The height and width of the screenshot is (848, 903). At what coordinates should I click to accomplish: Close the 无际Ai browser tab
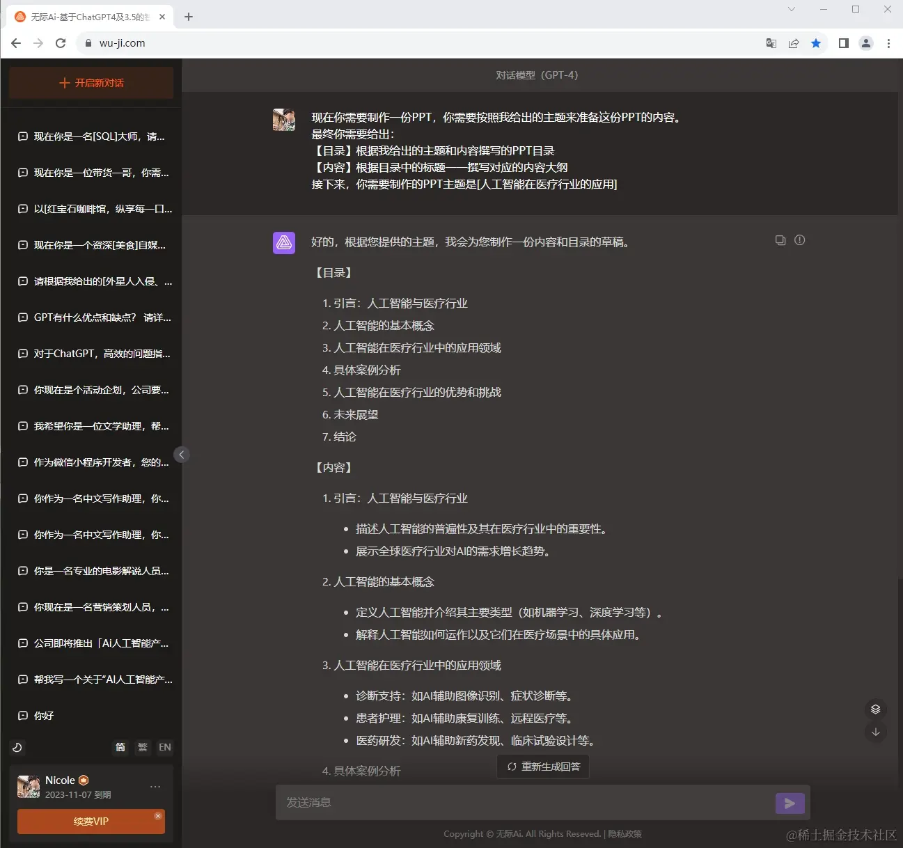[162, 17]
